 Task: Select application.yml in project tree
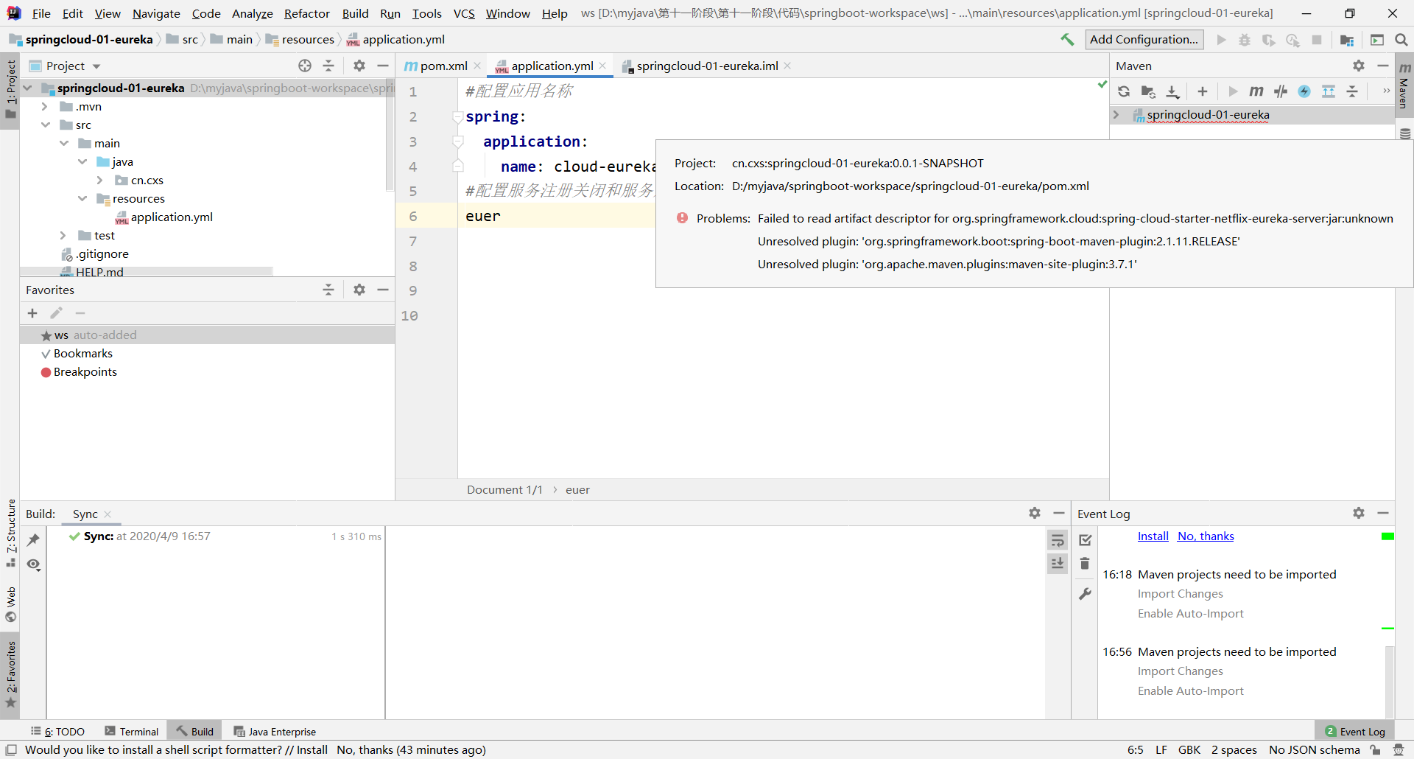171,217
